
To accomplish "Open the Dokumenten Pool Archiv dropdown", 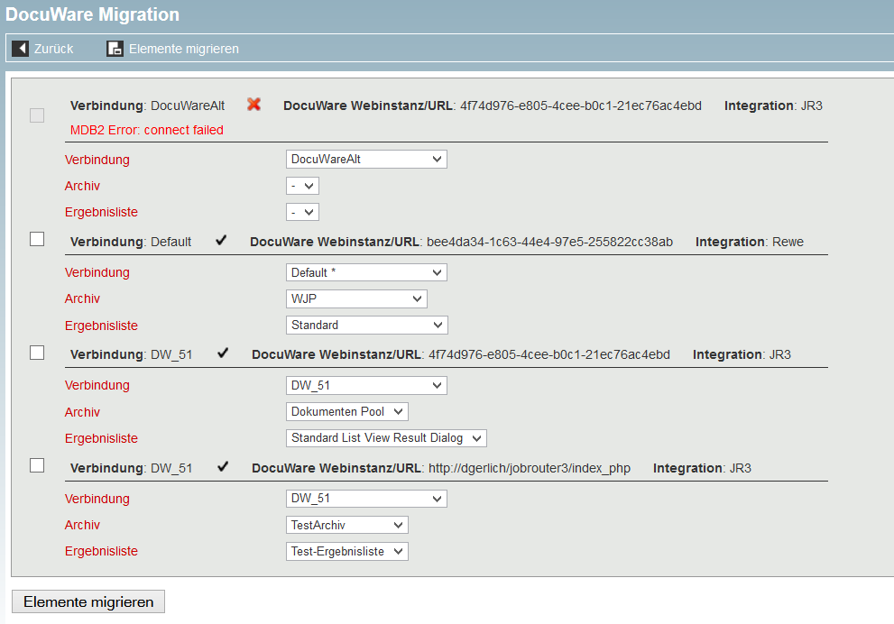I will coord(346,411).
